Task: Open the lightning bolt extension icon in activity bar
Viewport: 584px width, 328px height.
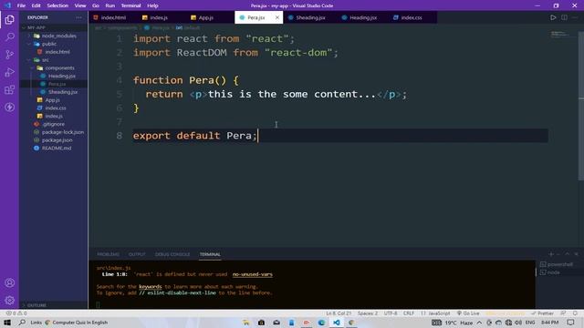Action: [x=10, y=108]
